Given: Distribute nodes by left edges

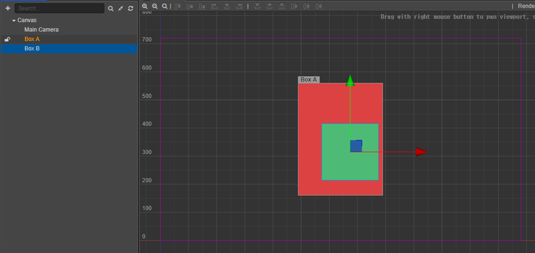Looking at the screenshot, I should click(x=294, y=6).
